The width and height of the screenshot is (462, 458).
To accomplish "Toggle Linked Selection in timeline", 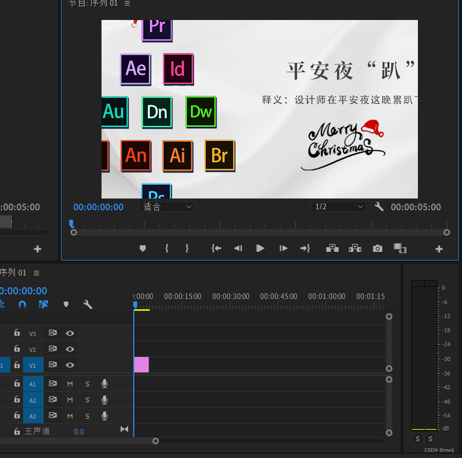I will 44,305.
